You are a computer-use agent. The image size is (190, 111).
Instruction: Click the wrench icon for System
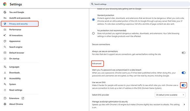pyautogui.click(x=5, y=84)
